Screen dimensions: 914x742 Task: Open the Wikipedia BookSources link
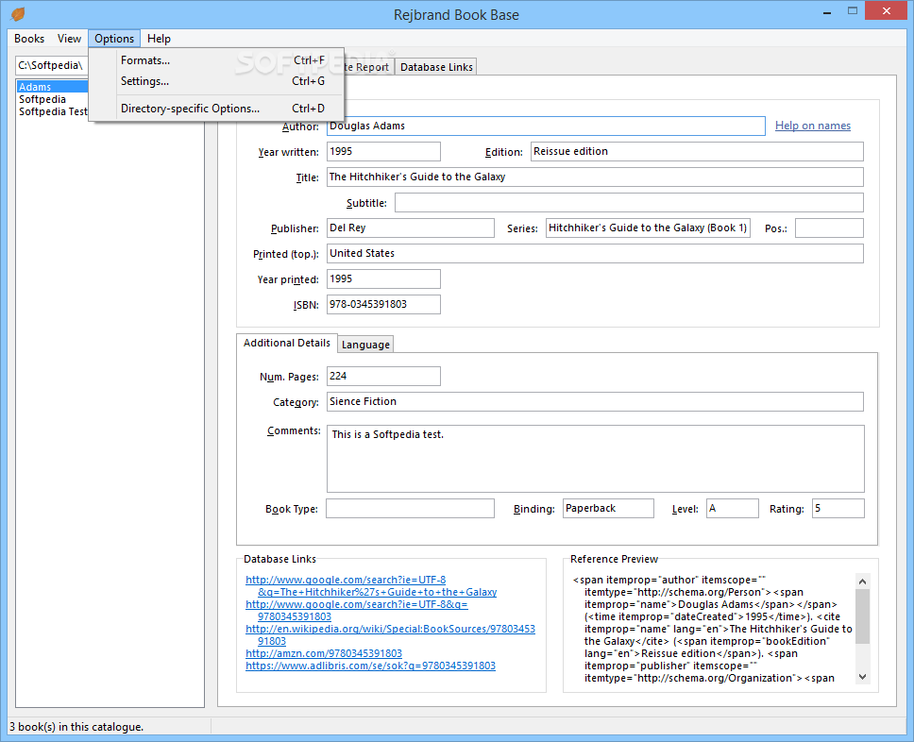click(390, 634)
